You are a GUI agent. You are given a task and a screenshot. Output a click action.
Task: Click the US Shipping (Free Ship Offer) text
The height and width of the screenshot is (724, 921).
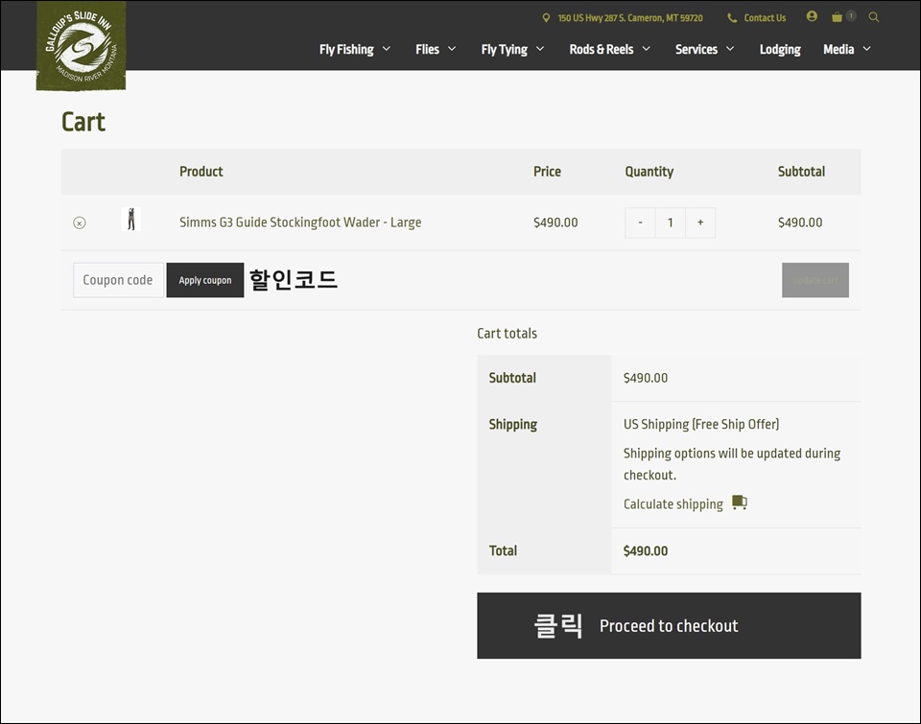(x=701, y=424)
